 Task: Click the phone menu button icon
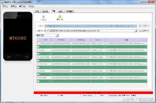(x=9, y=57)
